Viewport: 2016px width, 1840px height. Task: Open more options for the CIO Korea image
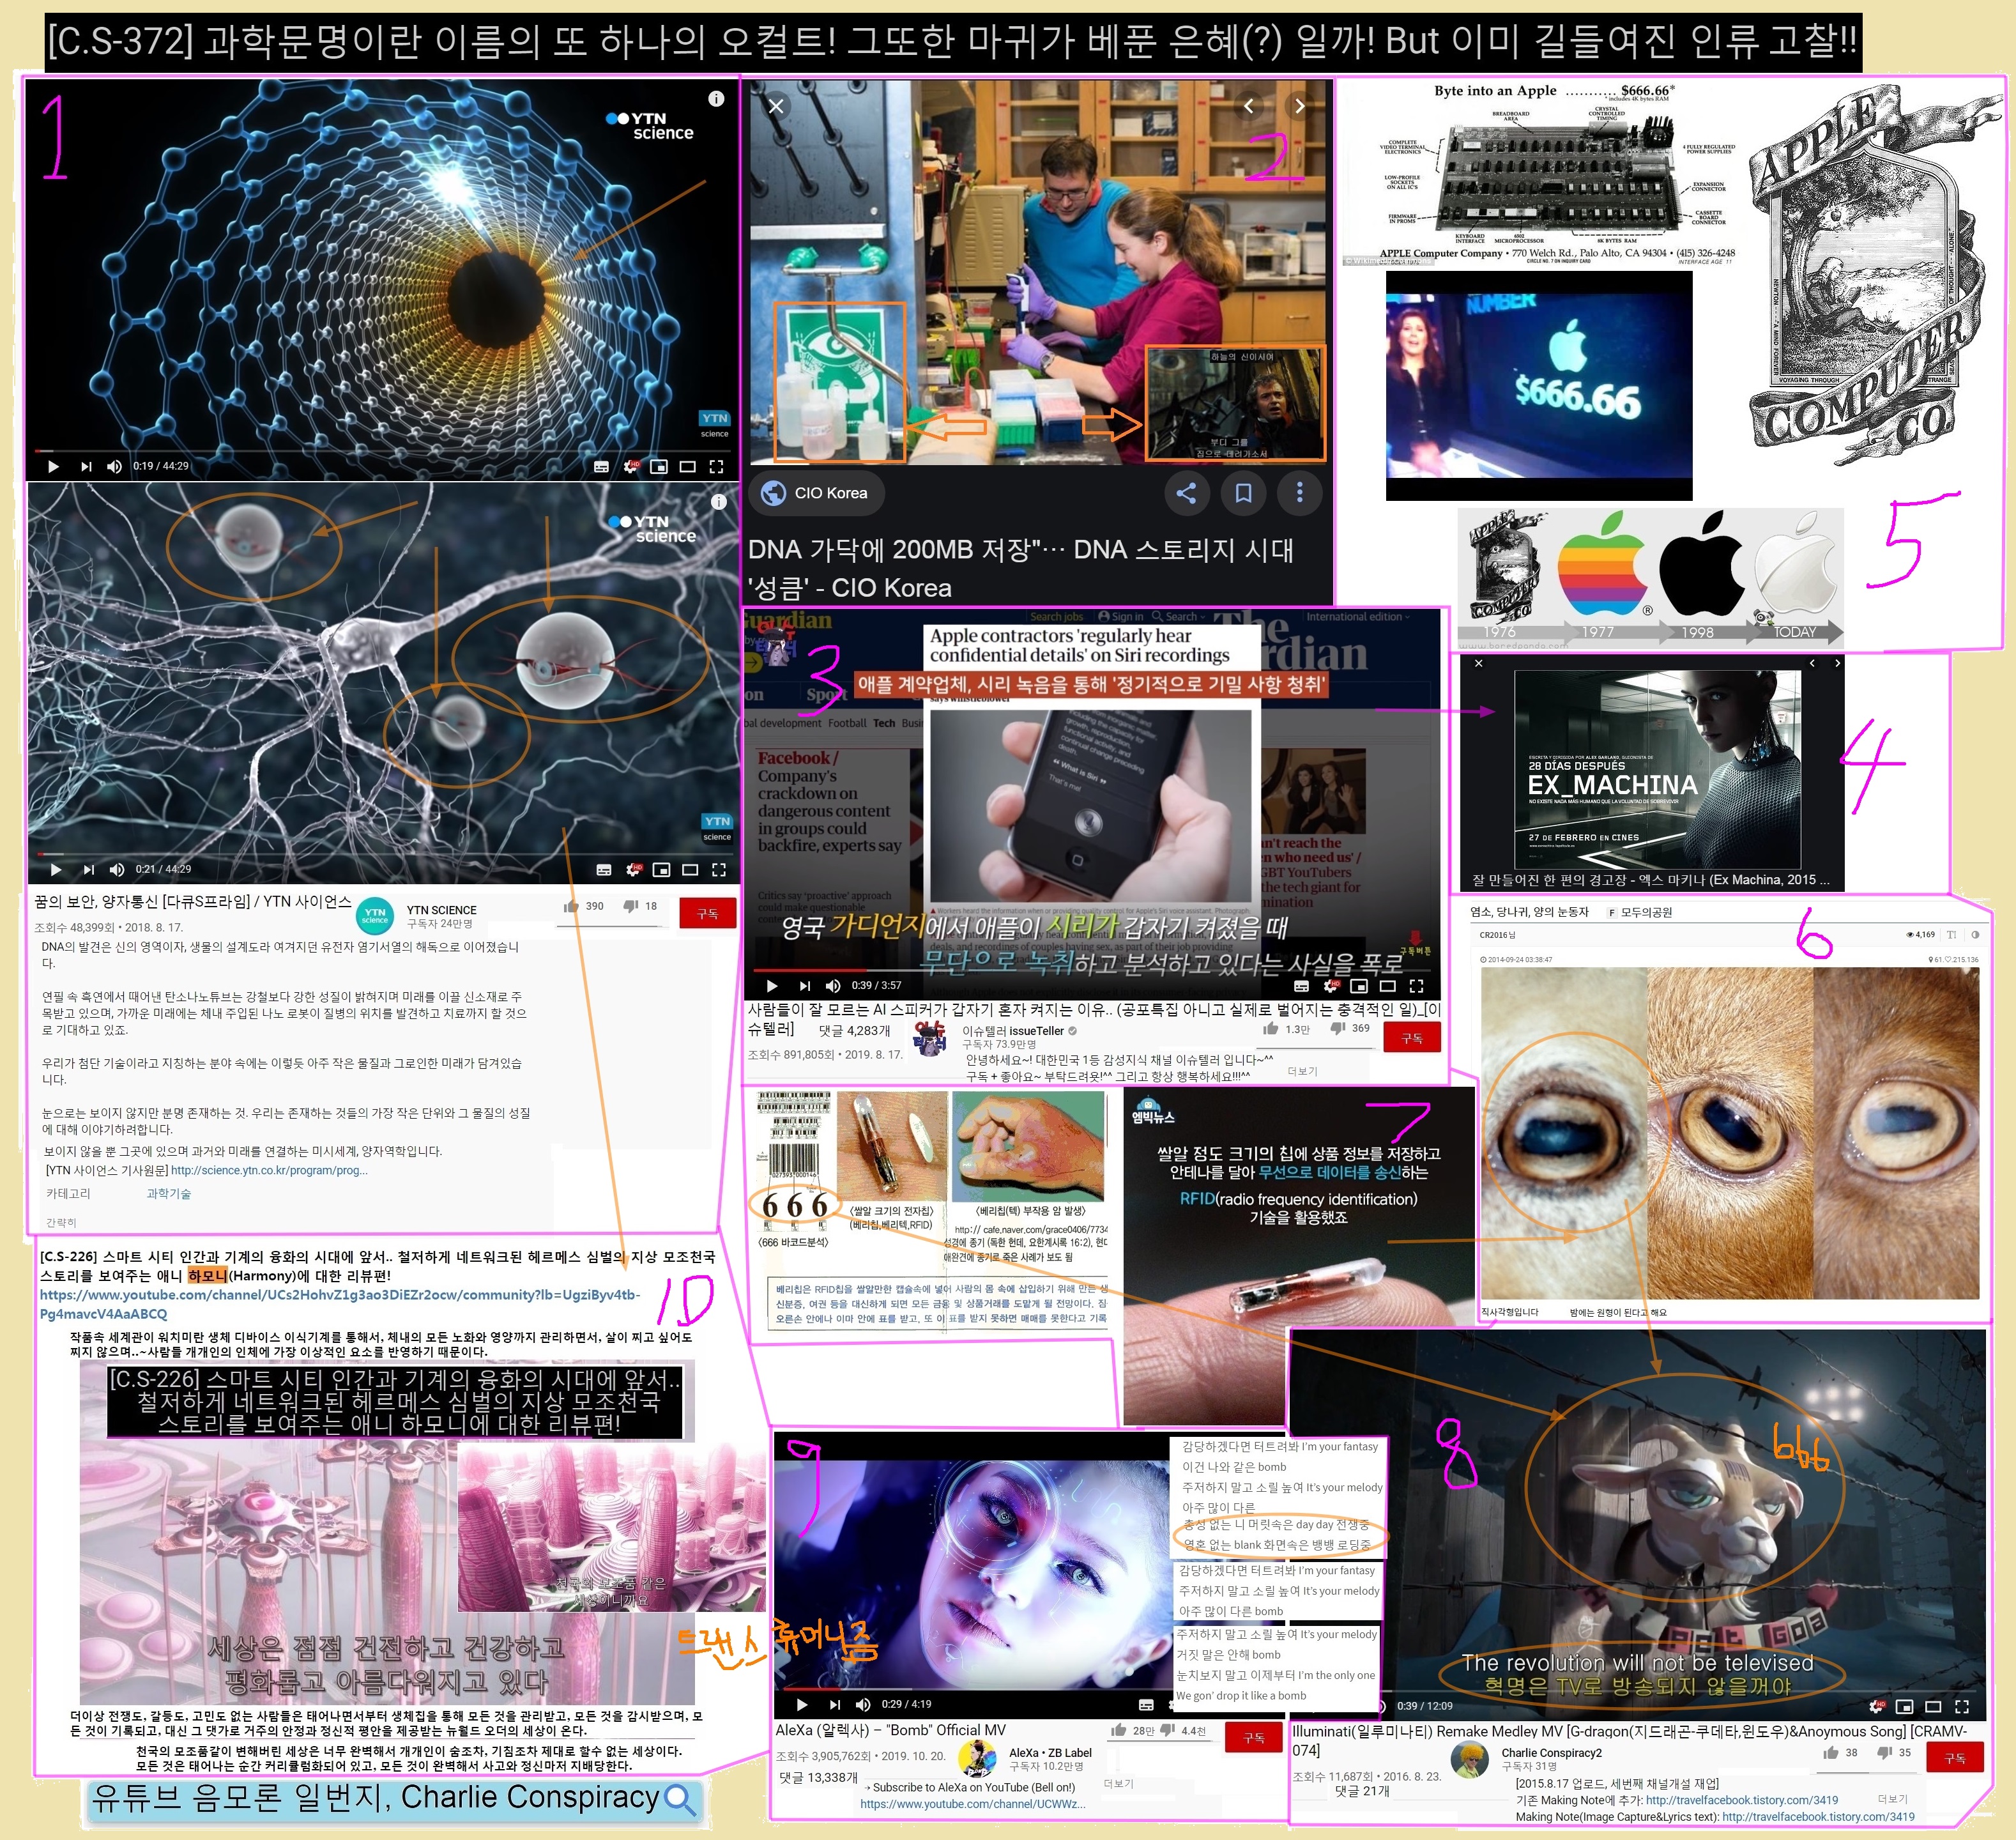coord(1299,493)
